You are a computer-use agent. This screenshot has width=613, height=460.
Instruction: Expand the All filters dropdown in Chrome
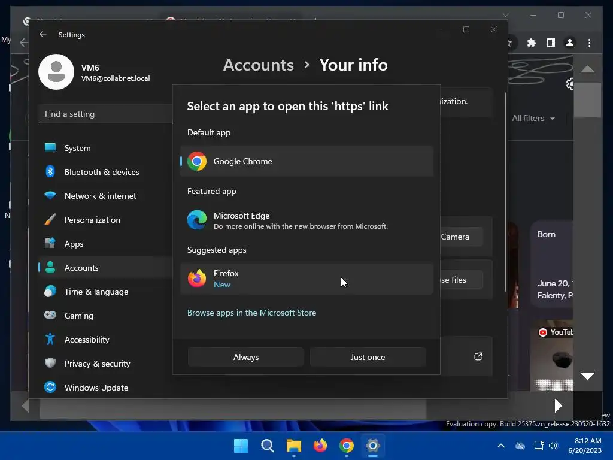click(x=533, y=118)
